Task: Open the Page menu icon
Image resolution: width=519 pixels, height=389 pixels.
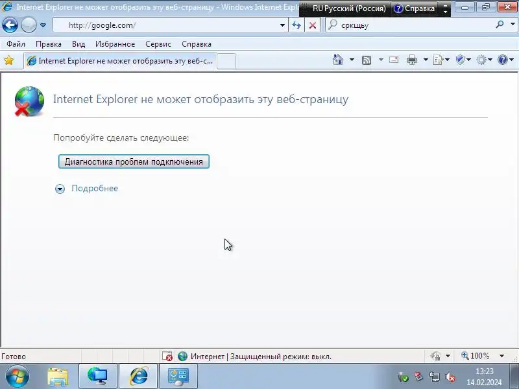Action: click(441, 60)
